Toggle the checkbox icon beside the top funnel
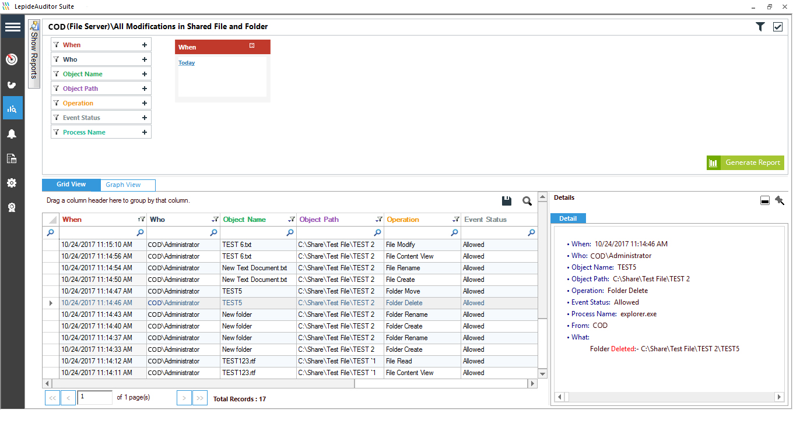Viewport: 793px width, 424px height. point(778,27)
